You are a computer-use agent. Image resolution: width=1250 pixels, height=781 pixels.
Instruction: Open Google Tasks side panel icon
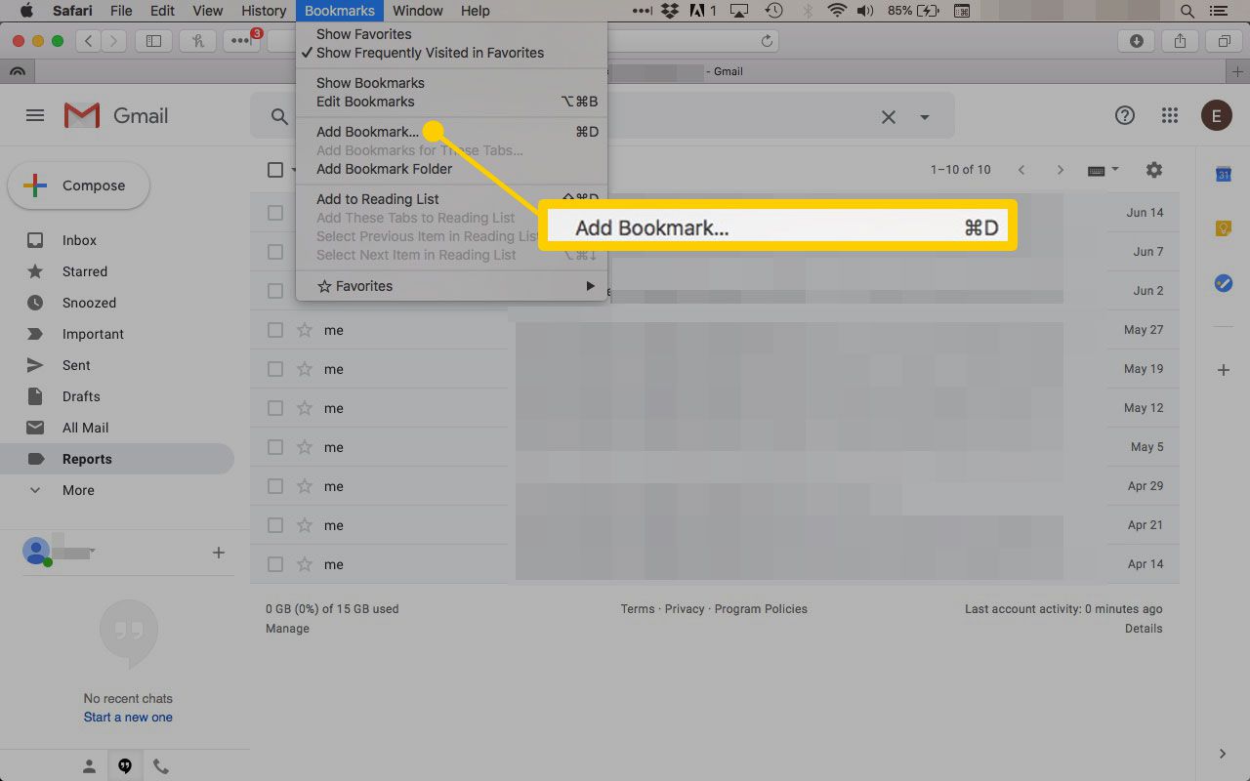1223,283
